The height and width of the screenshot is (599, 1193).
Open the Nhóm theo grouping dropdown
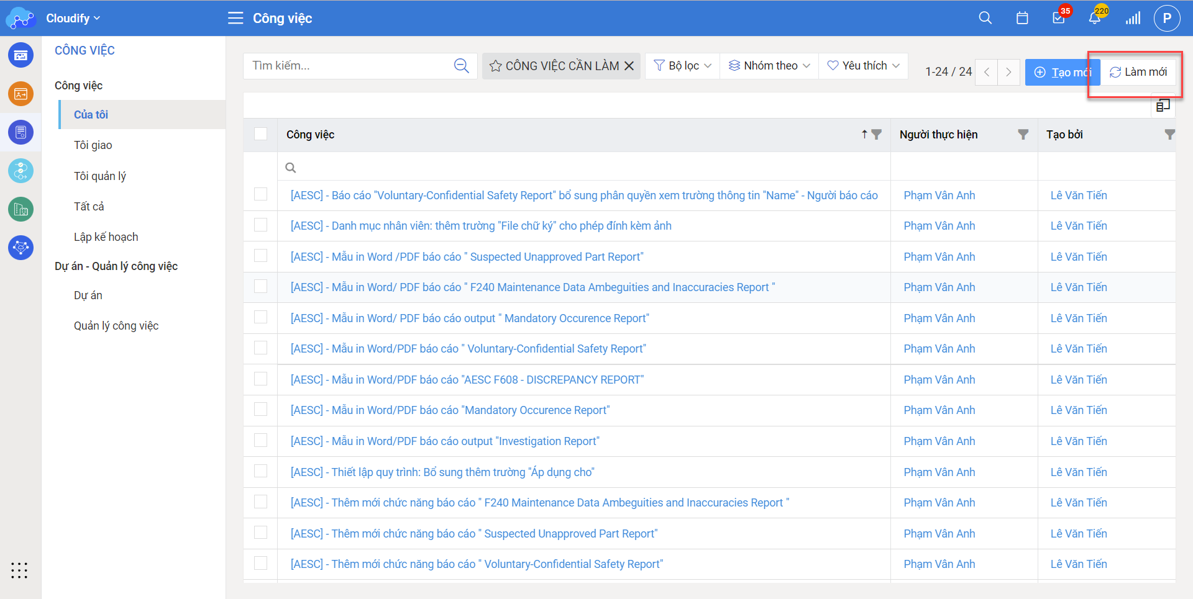(769, 66)
